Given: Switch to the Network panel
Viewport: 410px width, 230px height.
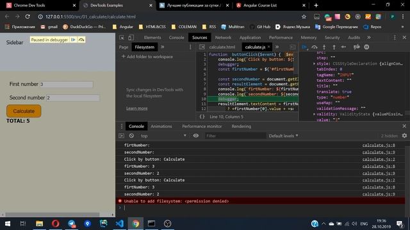Looking at the screenshot, I should pos(223,38).
